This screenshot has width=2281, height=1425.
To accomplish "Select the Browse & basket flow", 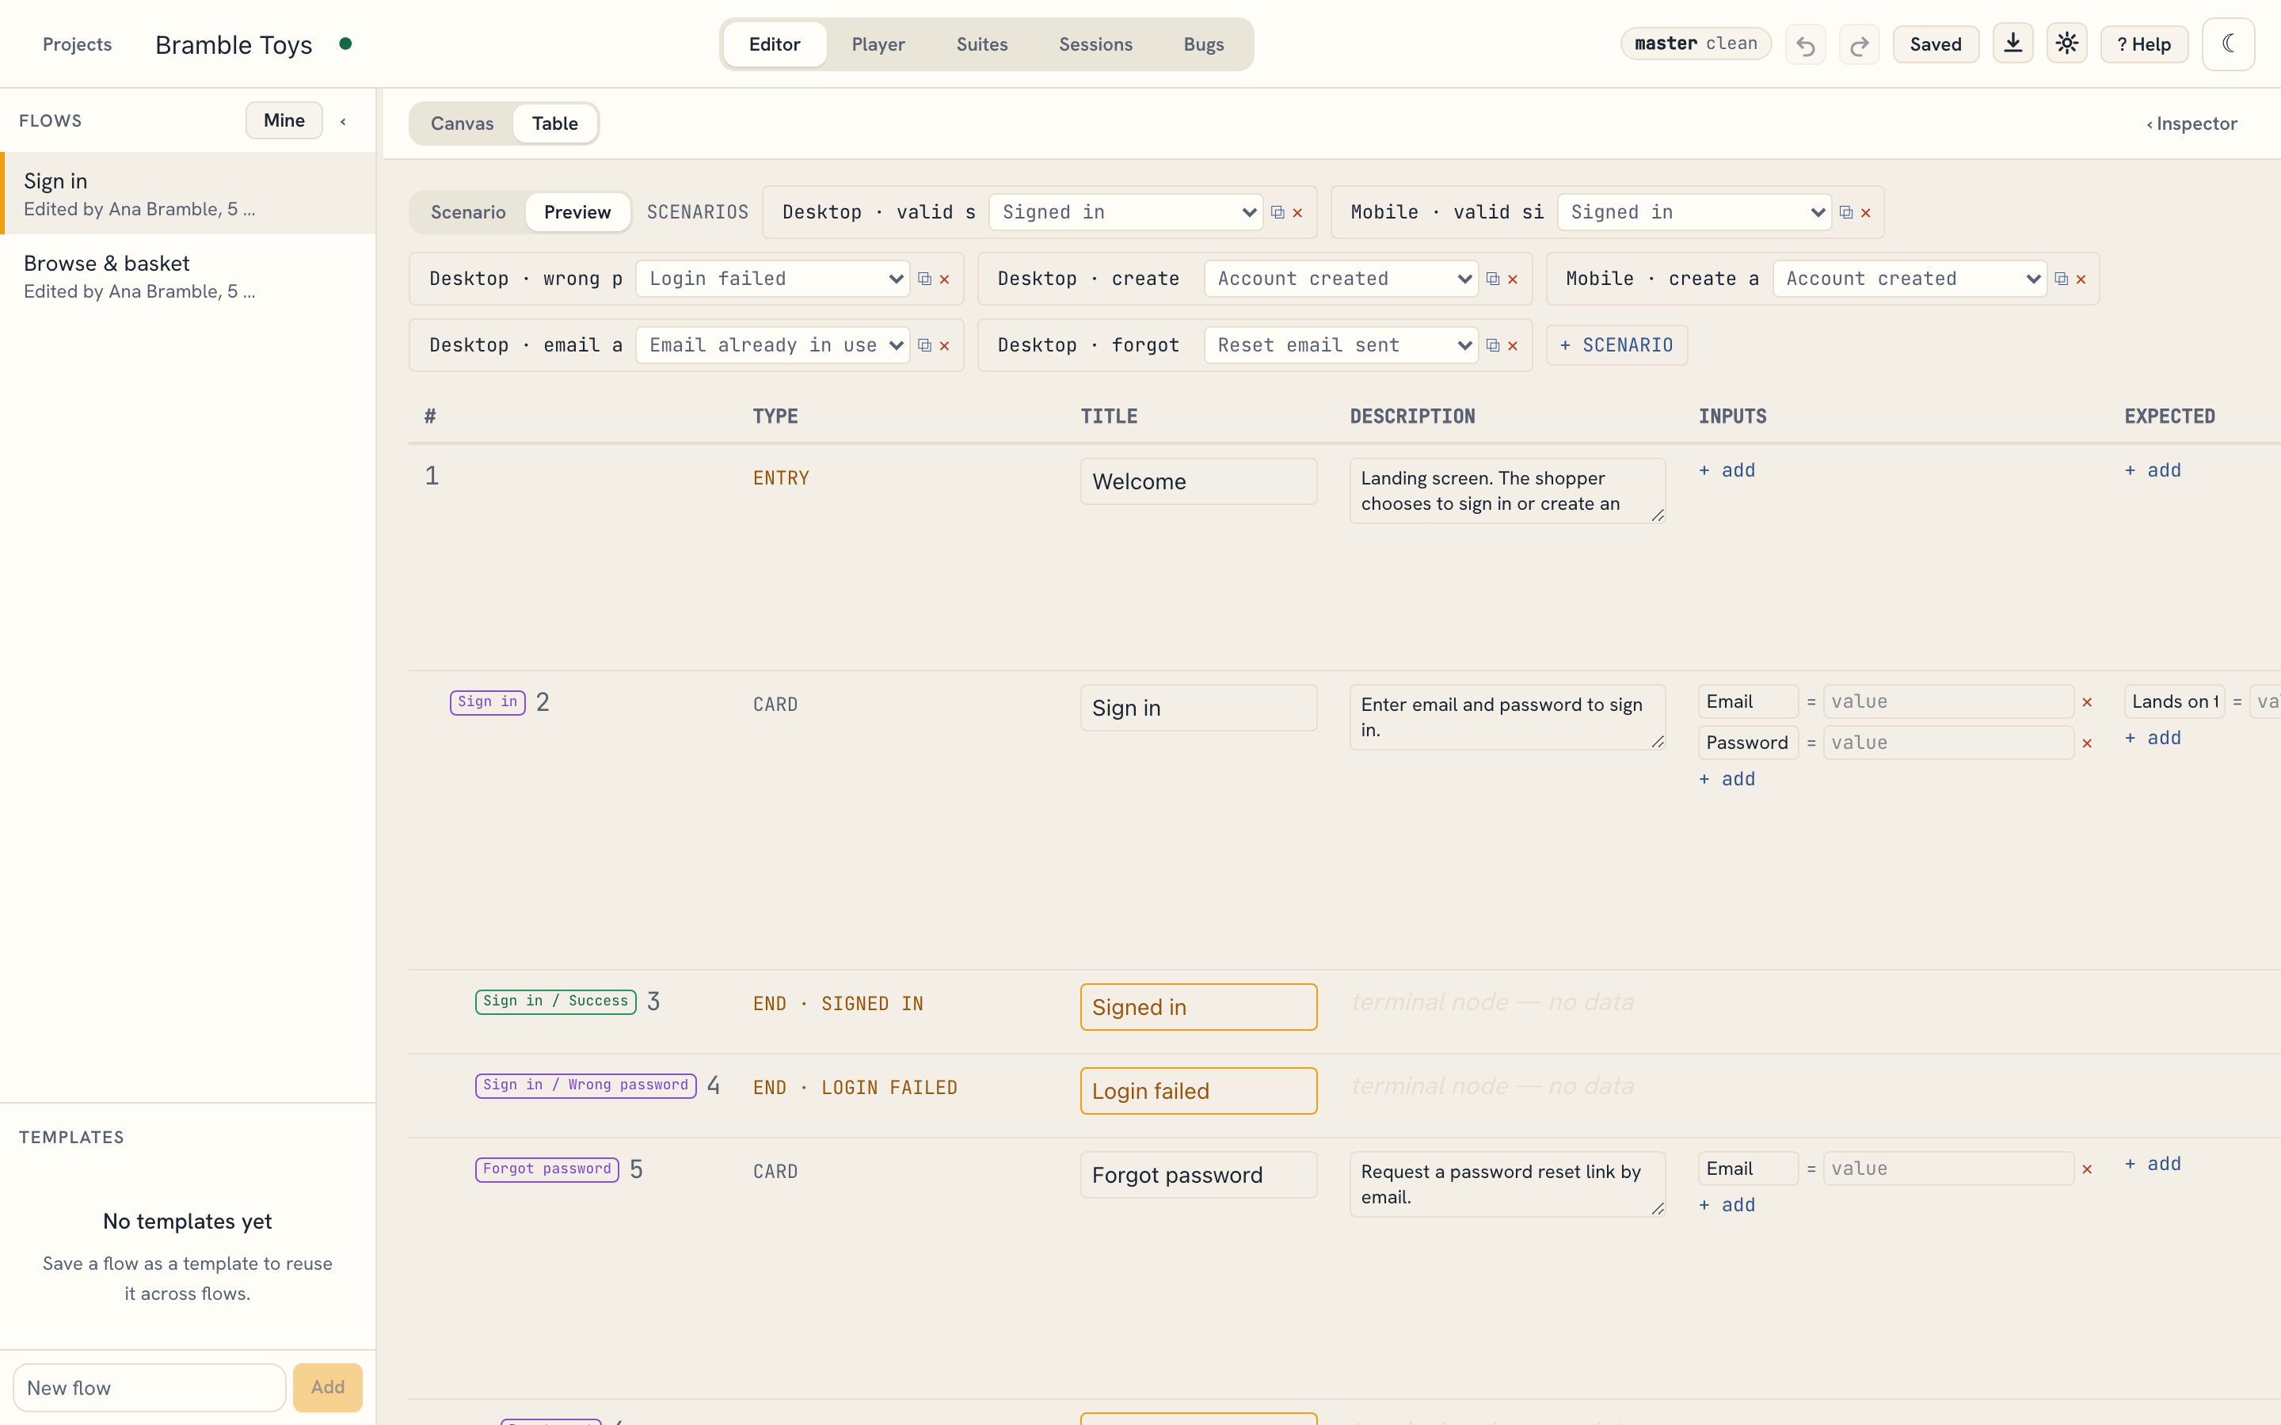I will 188,276.
